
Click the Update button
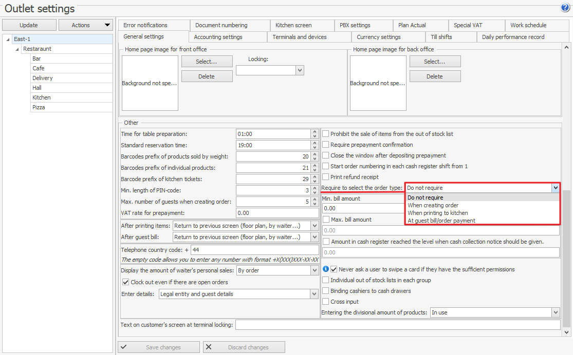pyautogui.click(x=29, y=25)
